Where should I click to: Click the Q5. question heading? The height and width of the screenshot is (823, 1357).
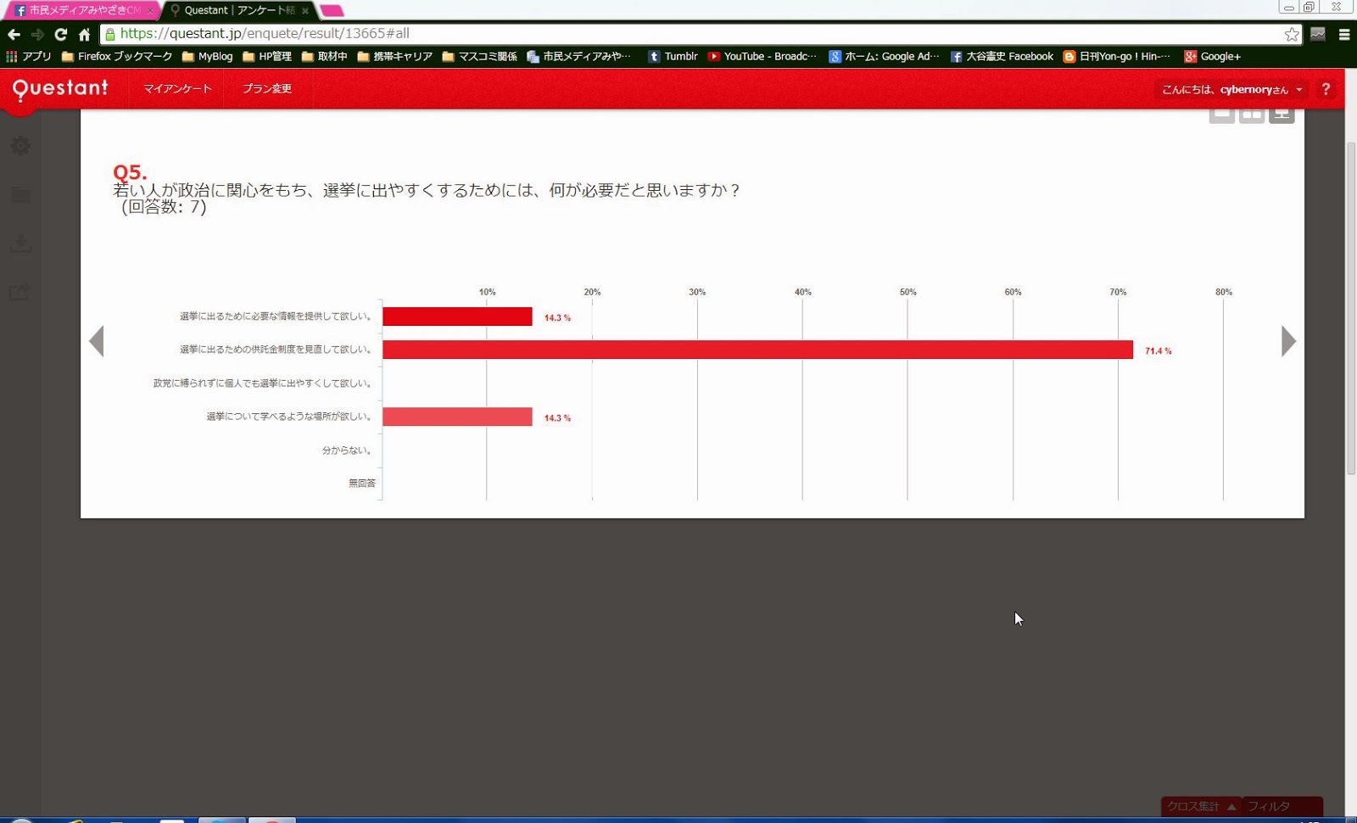click(x=130, y=172)
